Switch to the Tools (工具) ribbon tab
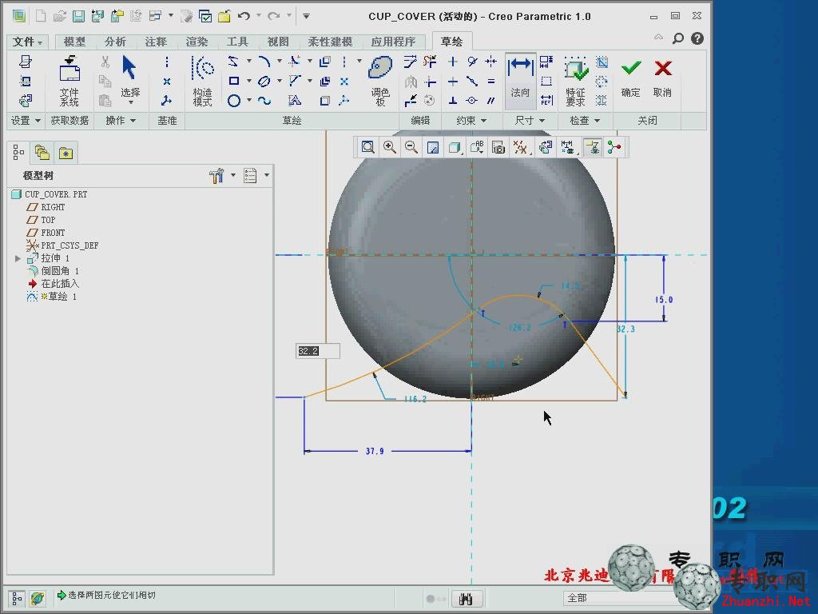 237,42
